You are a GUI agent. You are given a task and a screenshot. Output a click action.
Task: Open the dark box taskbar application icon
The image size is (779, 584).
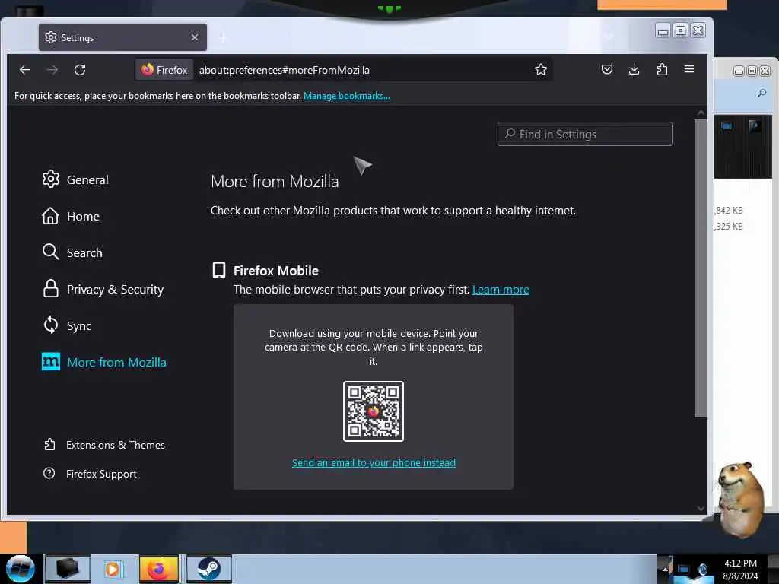click(x=68, y=569)
